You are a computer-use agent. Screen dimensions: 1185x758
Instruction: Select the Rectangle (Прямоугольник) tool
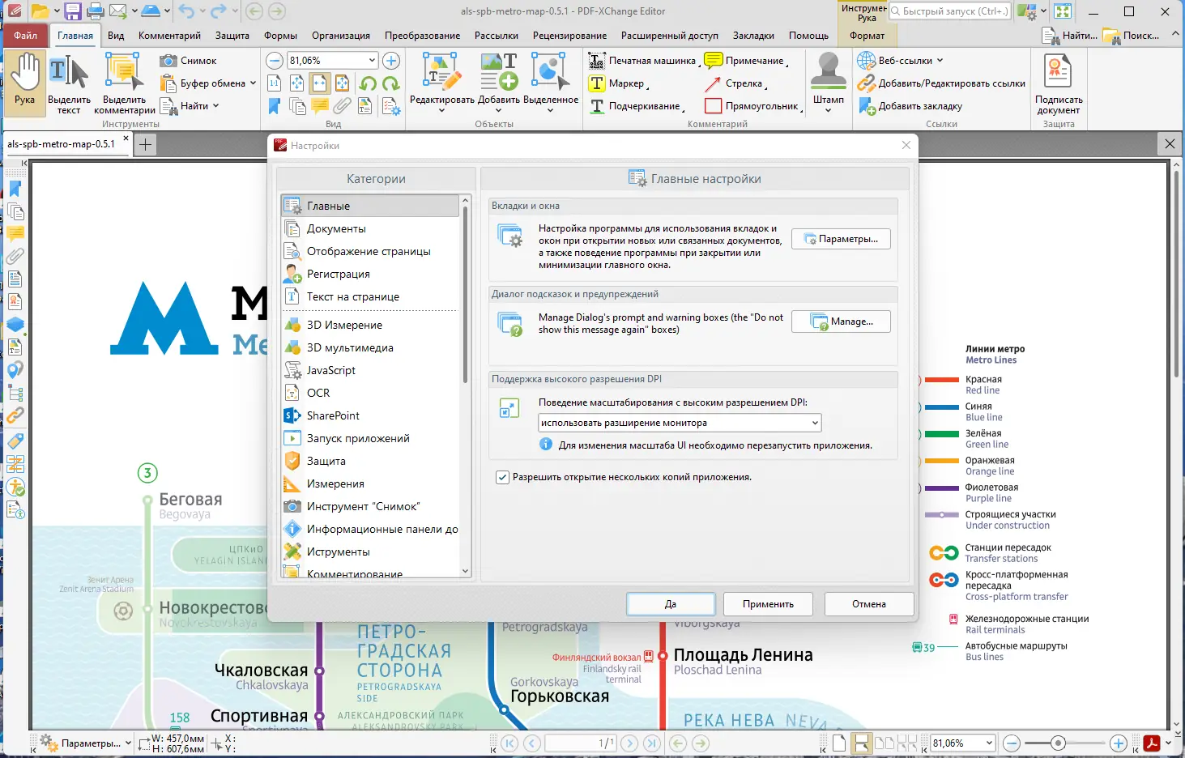(753, 106)
